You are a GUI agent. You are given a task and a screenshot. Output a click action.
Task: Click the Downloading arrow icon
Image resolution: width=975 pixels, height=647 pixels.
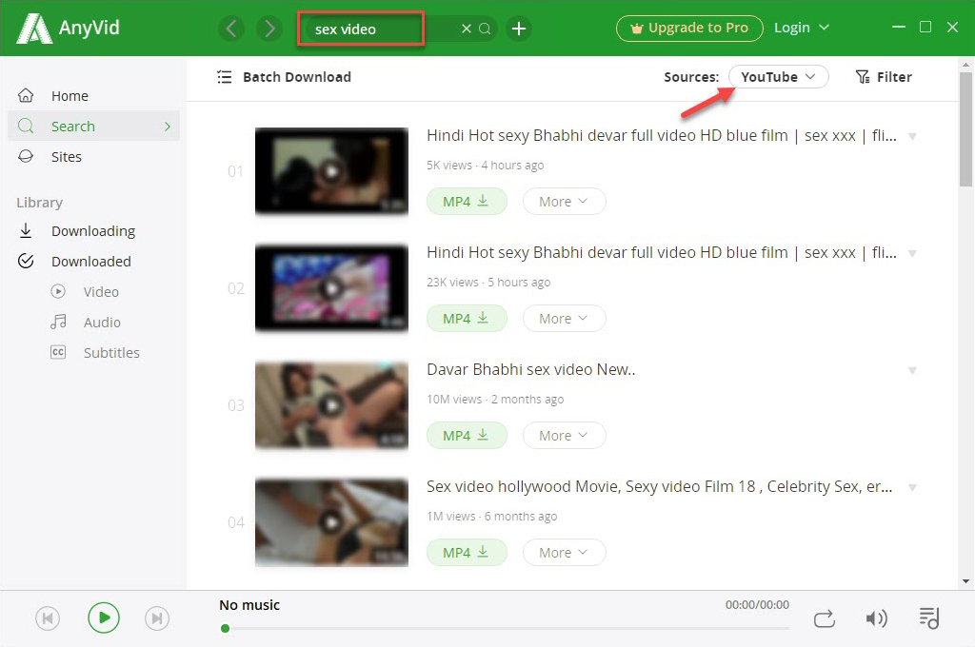click(x=26, y=230)
